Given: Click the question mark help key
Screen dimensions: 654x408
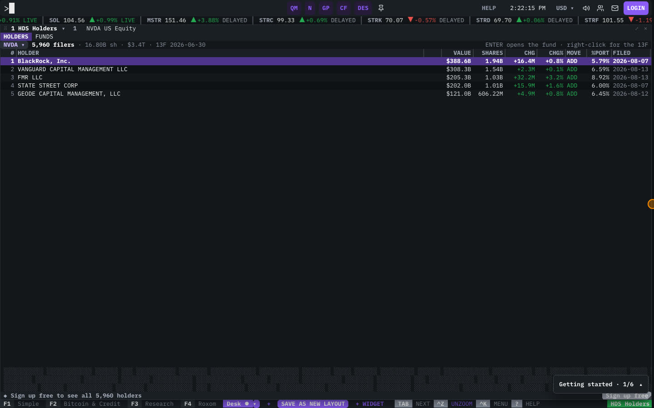Looking at the screenshot, I should [x=516, y=404].
